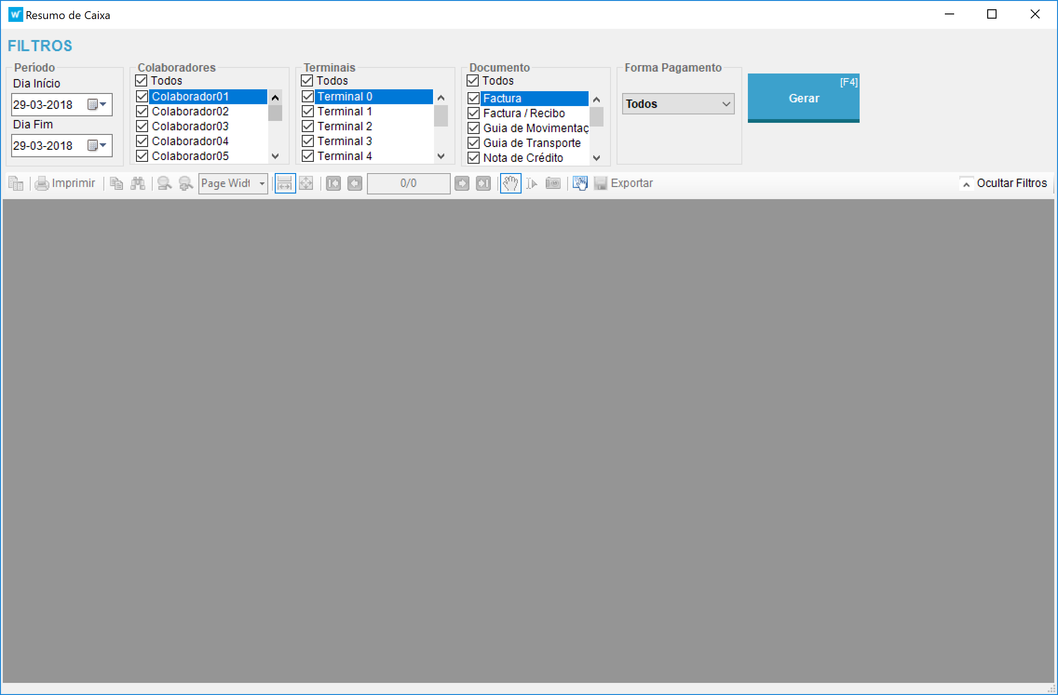Open the Forma Pagamento Todos dropdown
Image resolution: width=1058 pixels, height=695 pixels.
coord(678,104)
